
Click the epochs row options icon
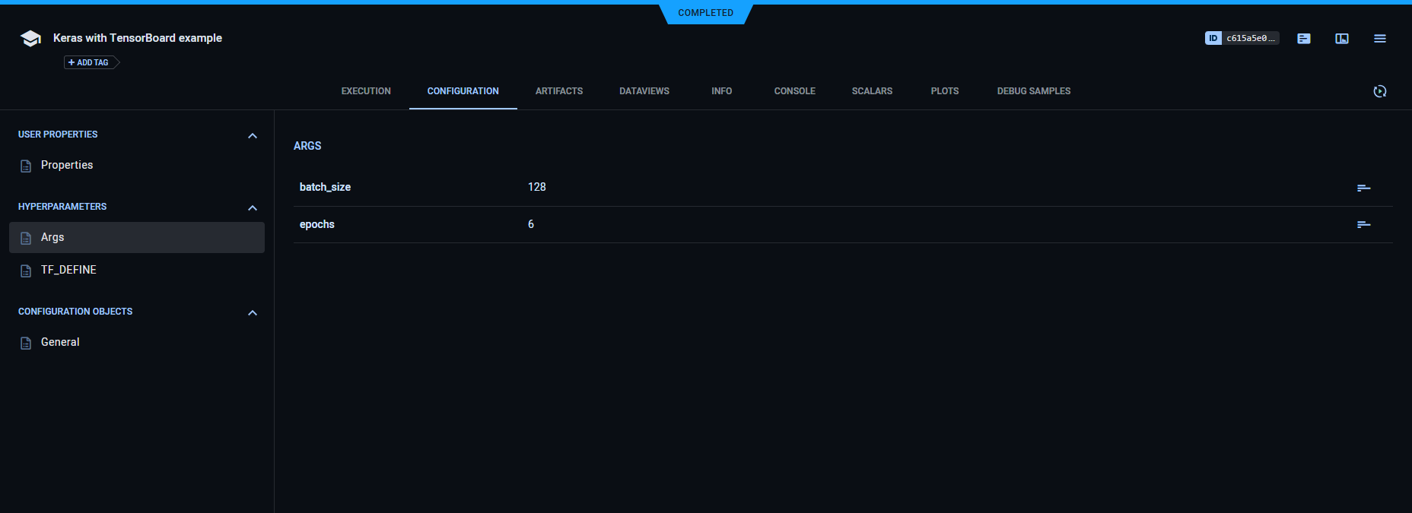1363,224
